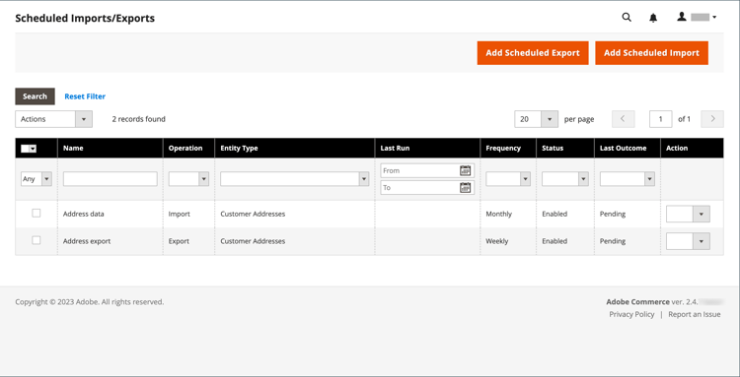This screenshot has width=740, height=377.
Task: Tick the checkbox for Address export row
Action: click(36, 240)
